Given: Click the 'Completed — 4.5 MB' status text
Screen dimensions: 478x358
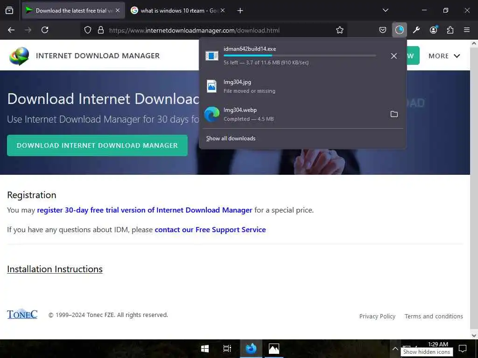Looking at the screenshot, I should click(248, 119).
